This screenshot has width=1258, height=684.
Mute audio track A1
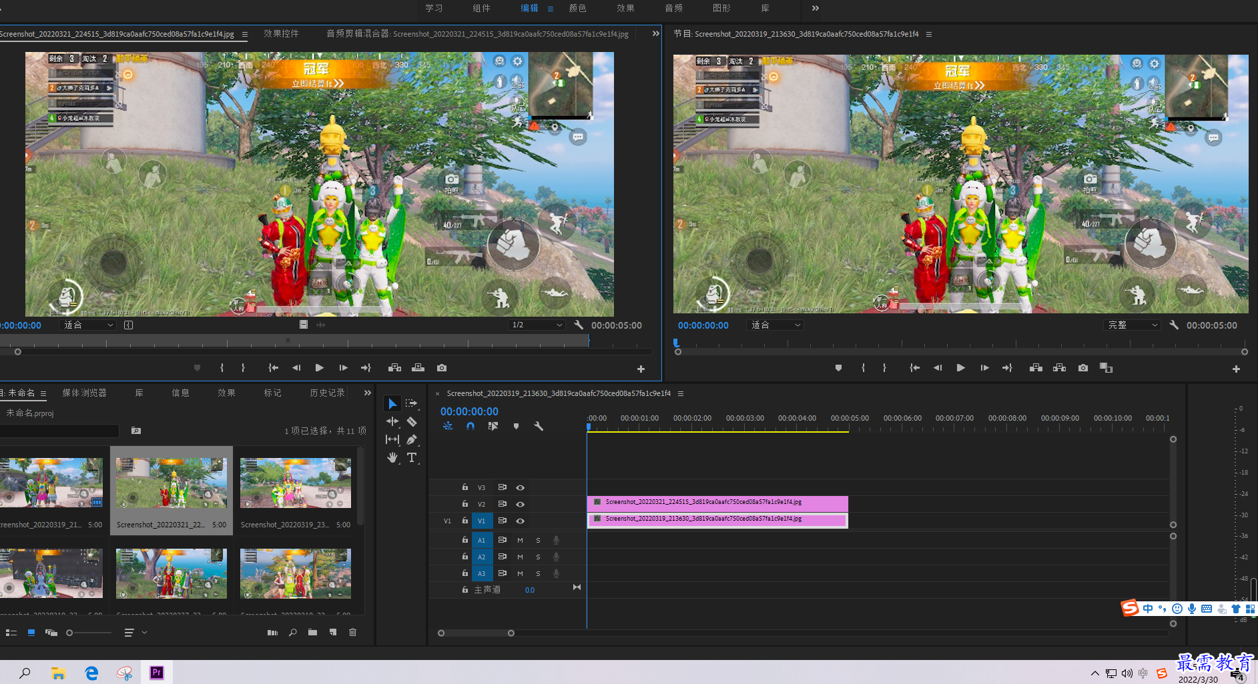tap(520, 540)
